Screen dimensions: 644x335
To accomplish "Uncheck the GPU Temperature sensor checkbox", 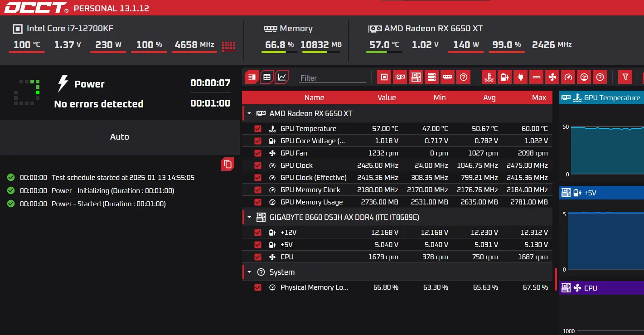I will [258, 129].
